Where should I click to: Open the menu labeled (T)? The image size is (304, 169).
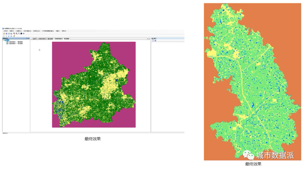pos(58,31)
